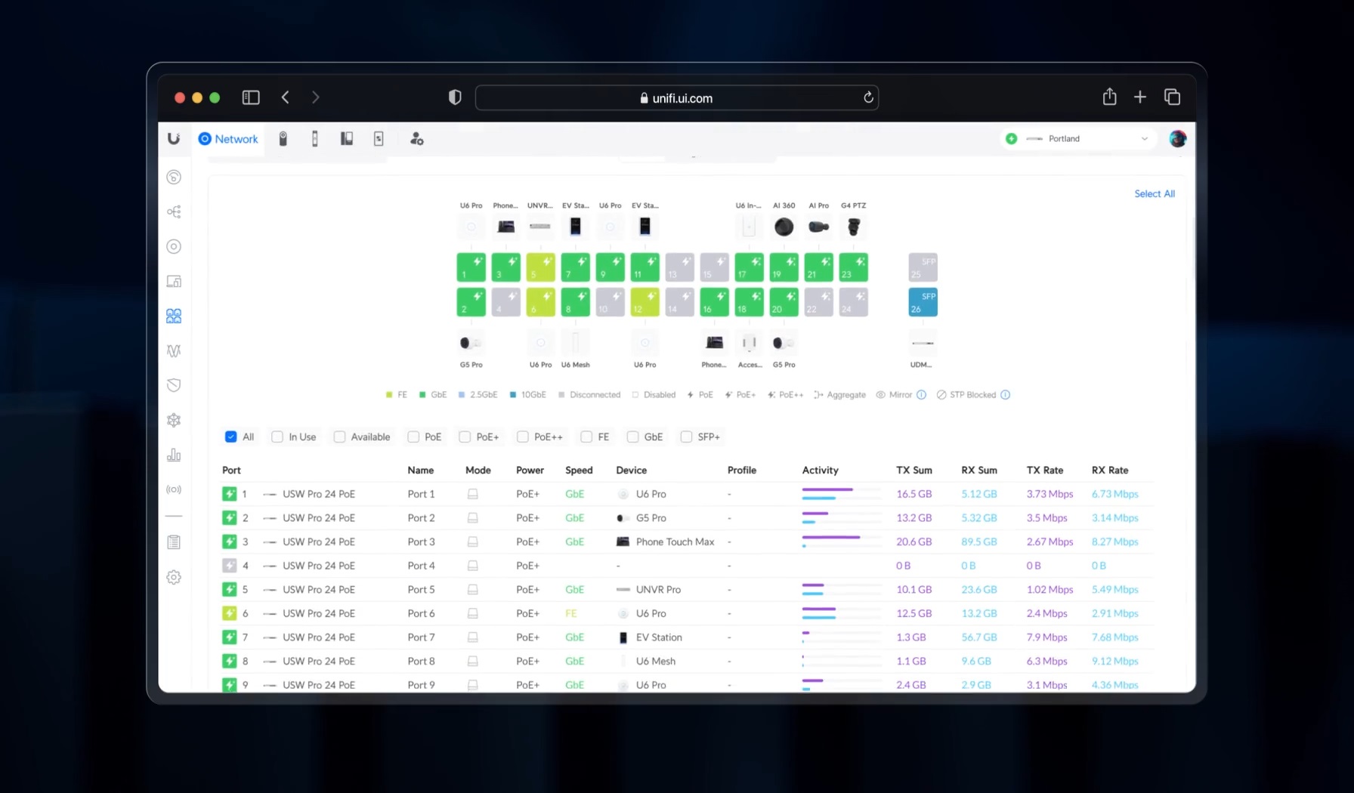This screenshot has height=793, width=1354.
Task: Switch to the Network tab
Action: click(228, 139)
